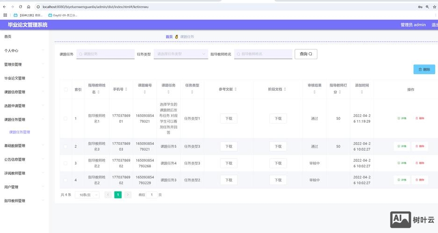Image resolution: width=438 pixels, height=233 pixels.
Task: Click row 1 score value 50
Action: tap(338, 118)
